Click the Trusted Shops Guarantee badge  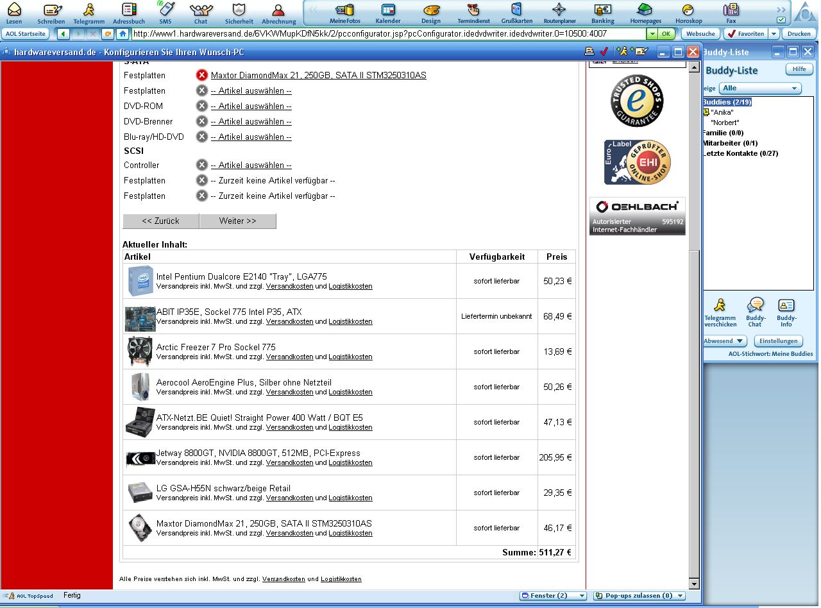637,101
